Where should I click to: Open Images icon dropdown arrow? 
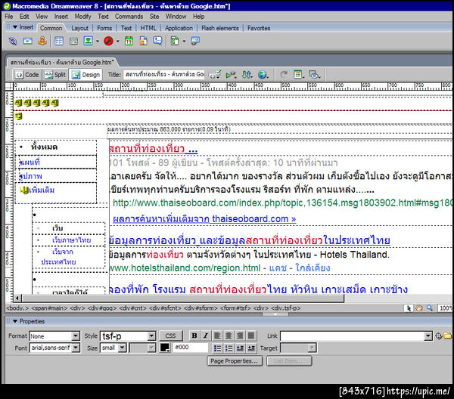(x=98, y=42)
